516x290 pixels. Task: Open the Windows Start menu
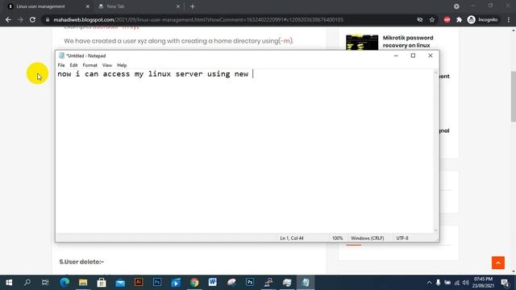[9, 283]
